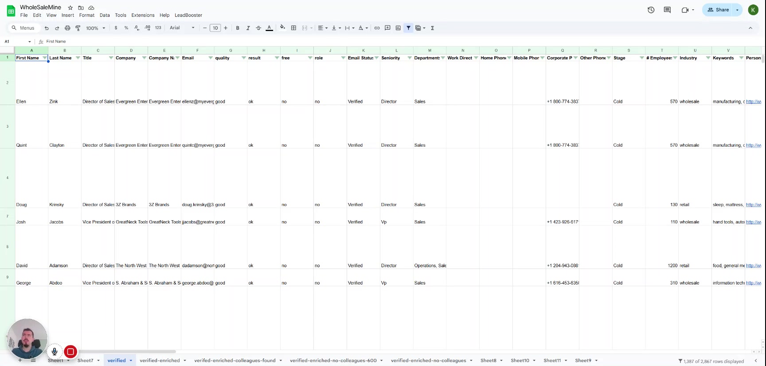The height and width of the screenshot is (366, 766).
Task: Open the borders tool
Action: [293, 28]
